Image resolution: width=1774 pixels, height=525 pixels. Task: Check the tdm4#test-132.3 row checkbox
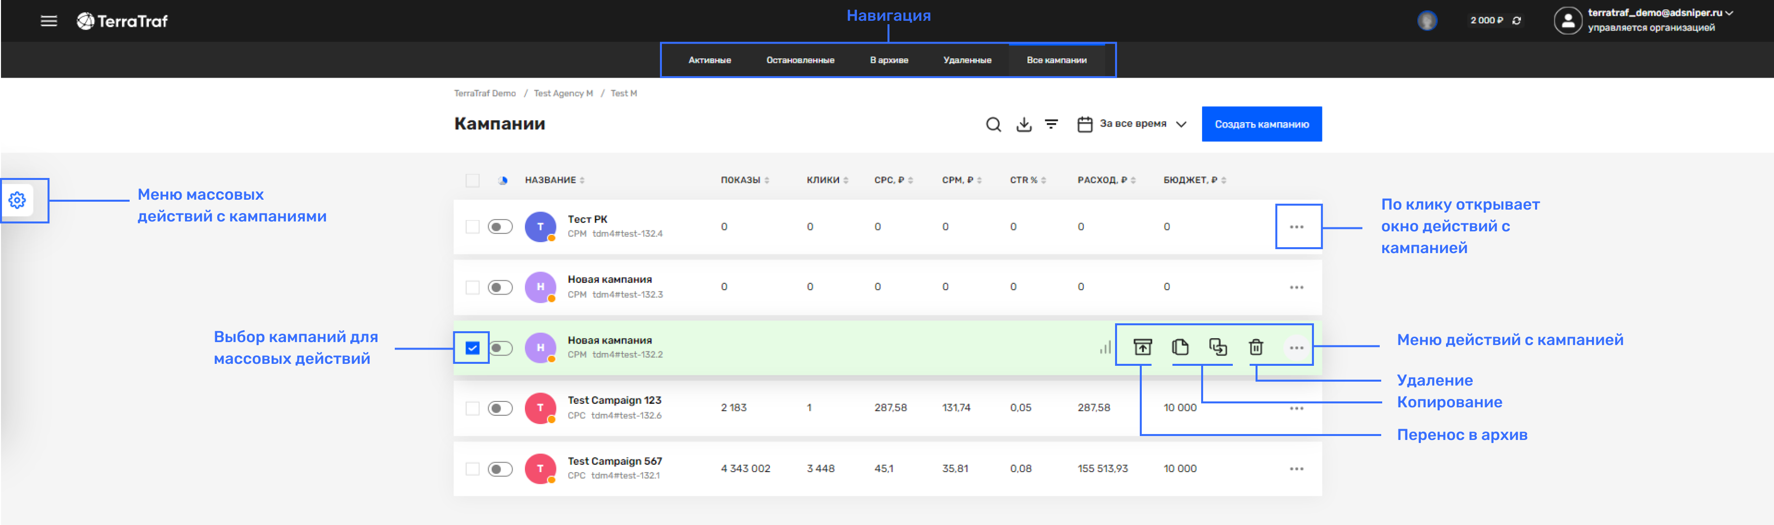coord(472,287)
